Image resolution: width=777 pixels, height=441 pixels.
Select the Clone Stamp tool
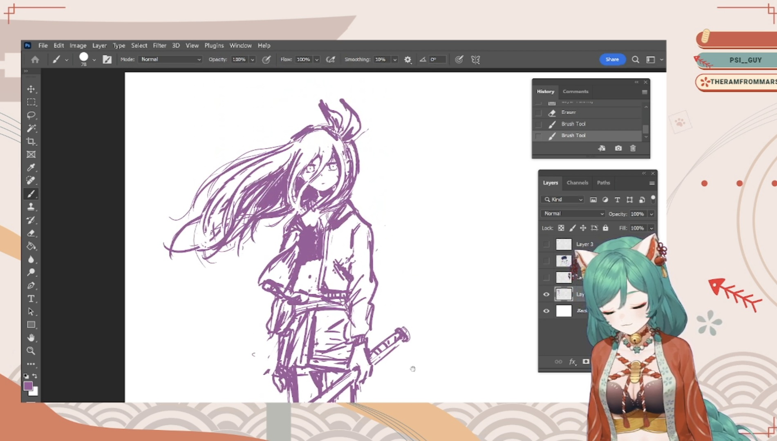coord(31,207)
